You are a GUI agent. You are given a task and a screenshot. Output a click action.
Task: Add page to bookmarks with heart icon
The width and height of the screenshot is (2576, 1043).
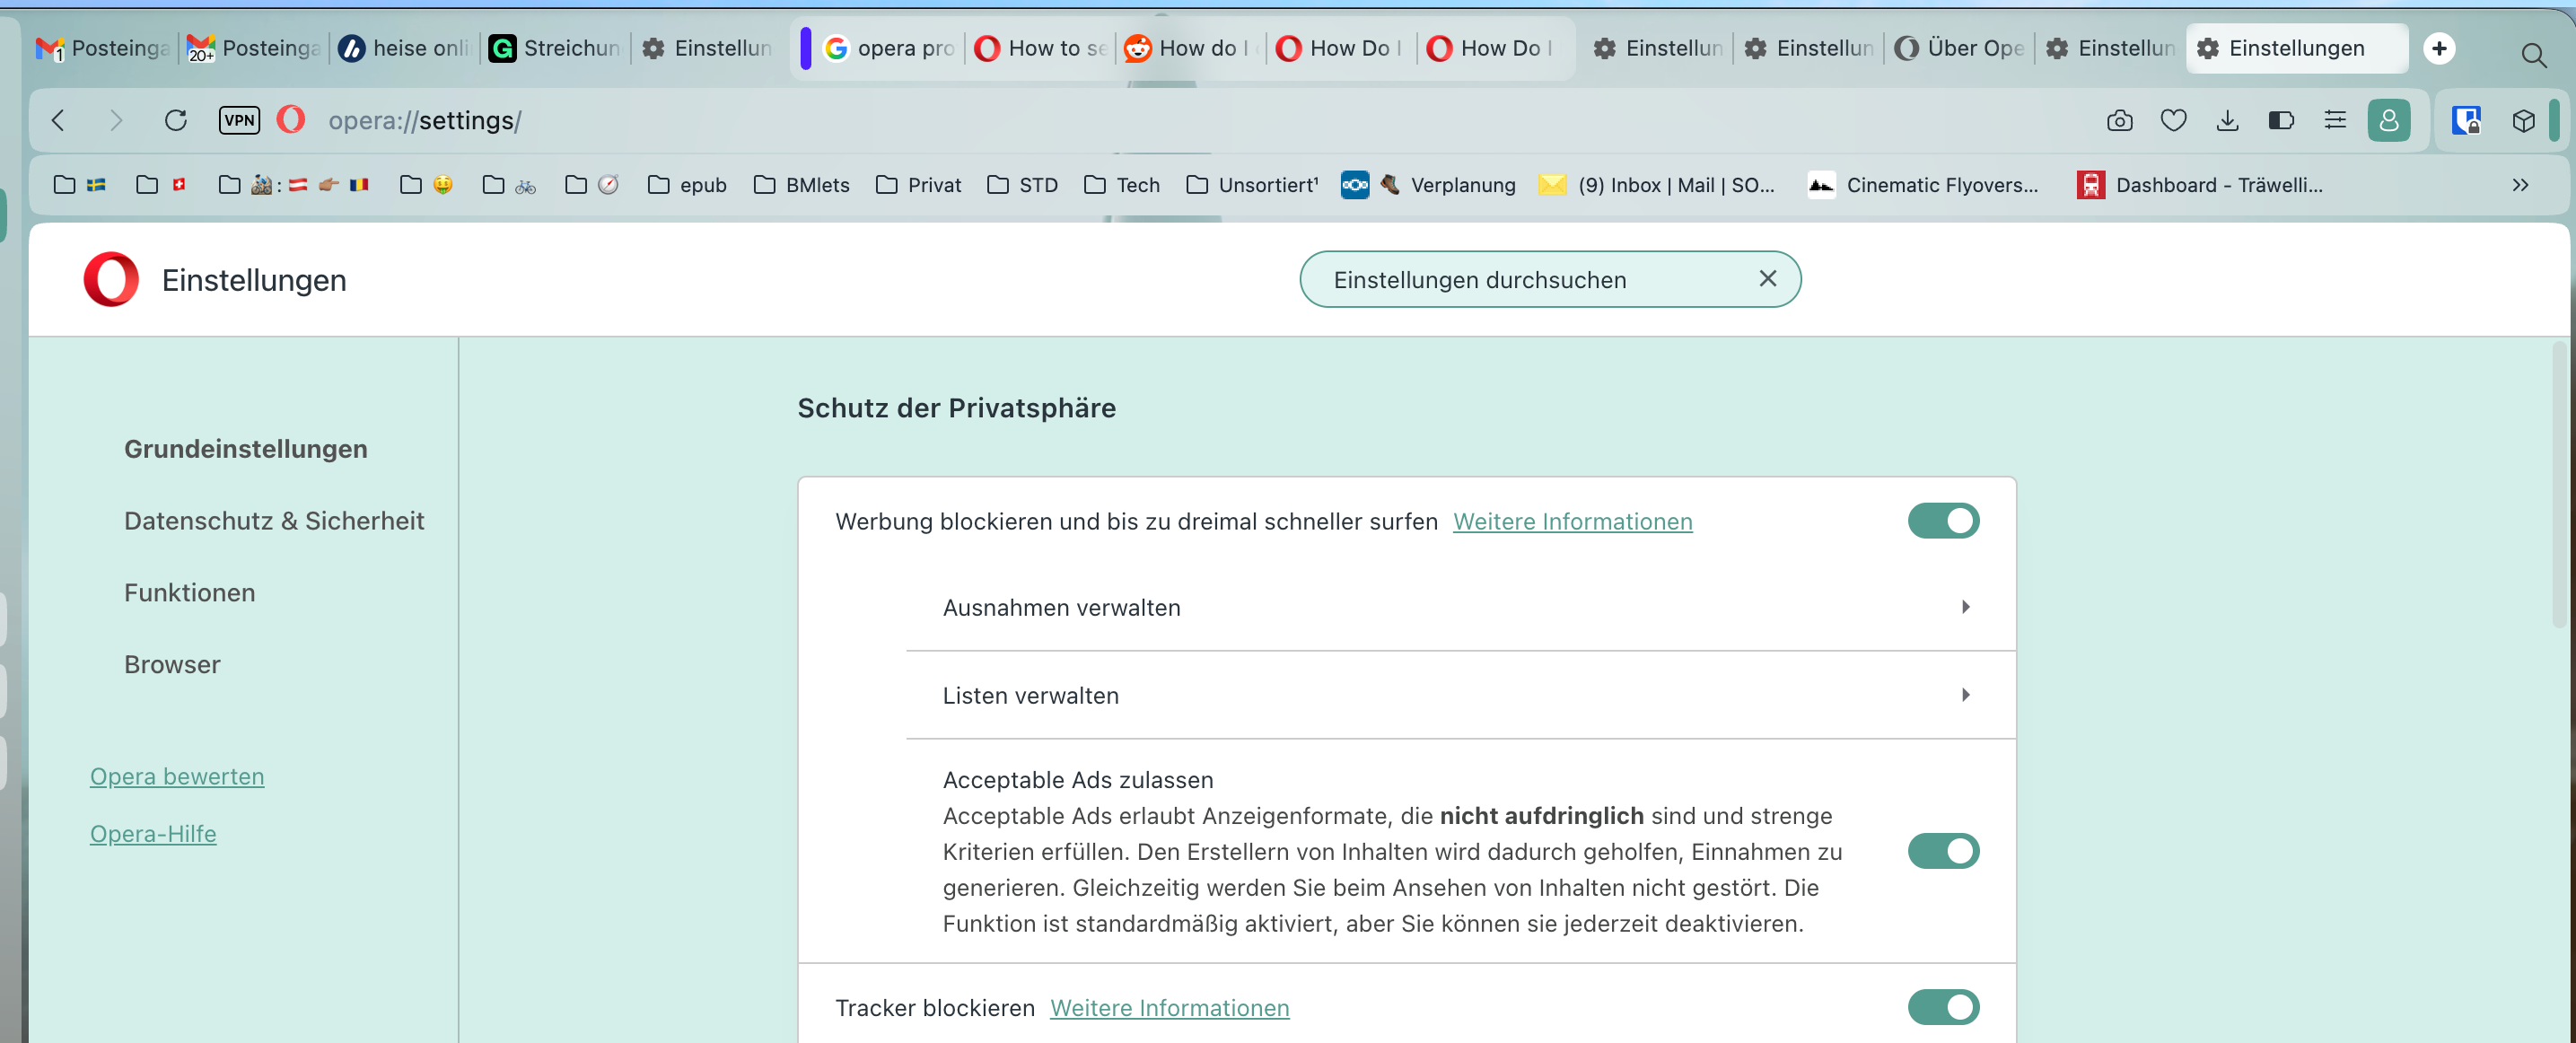2173,121
